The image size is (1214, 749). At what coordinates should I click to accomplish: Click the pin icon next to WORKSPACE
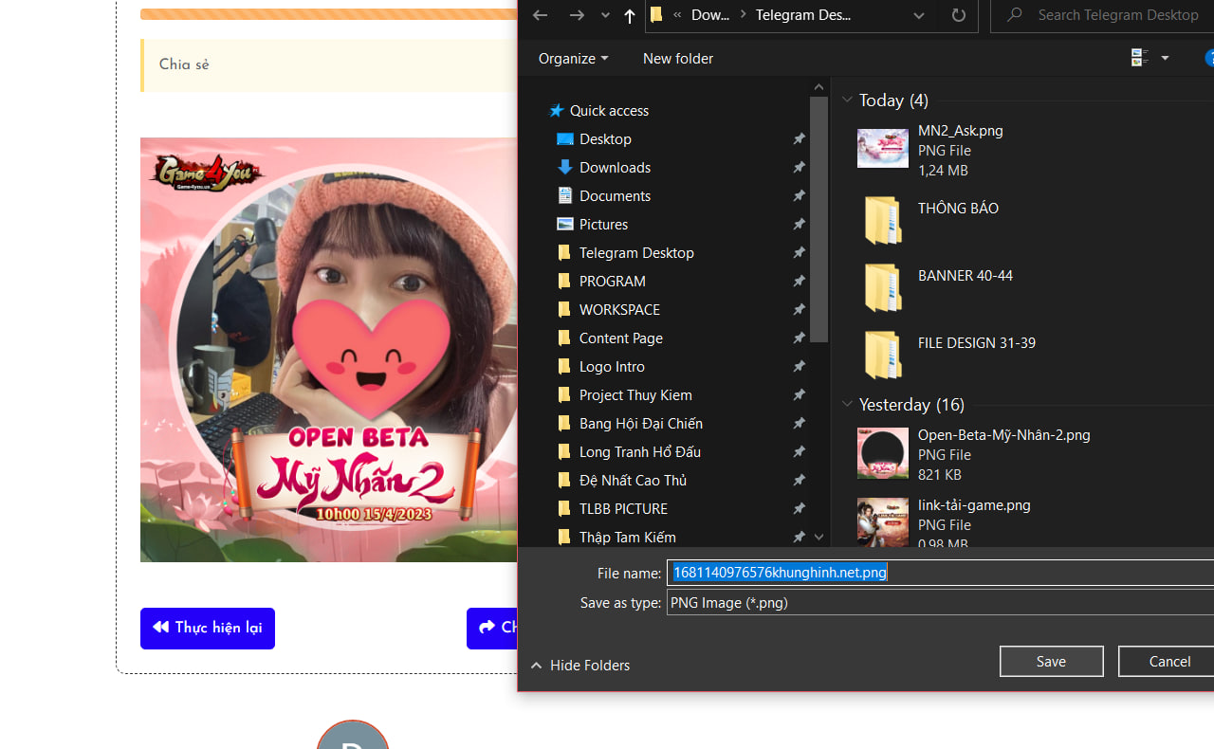coord(799,310)
